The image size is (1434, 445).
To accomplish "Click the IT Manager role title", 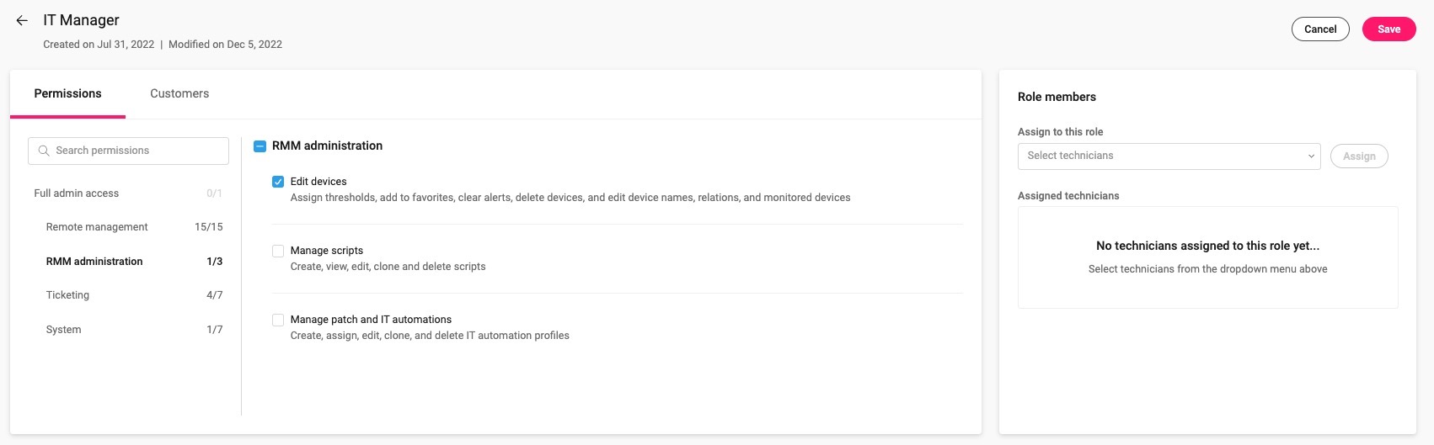I will [81, 20].
